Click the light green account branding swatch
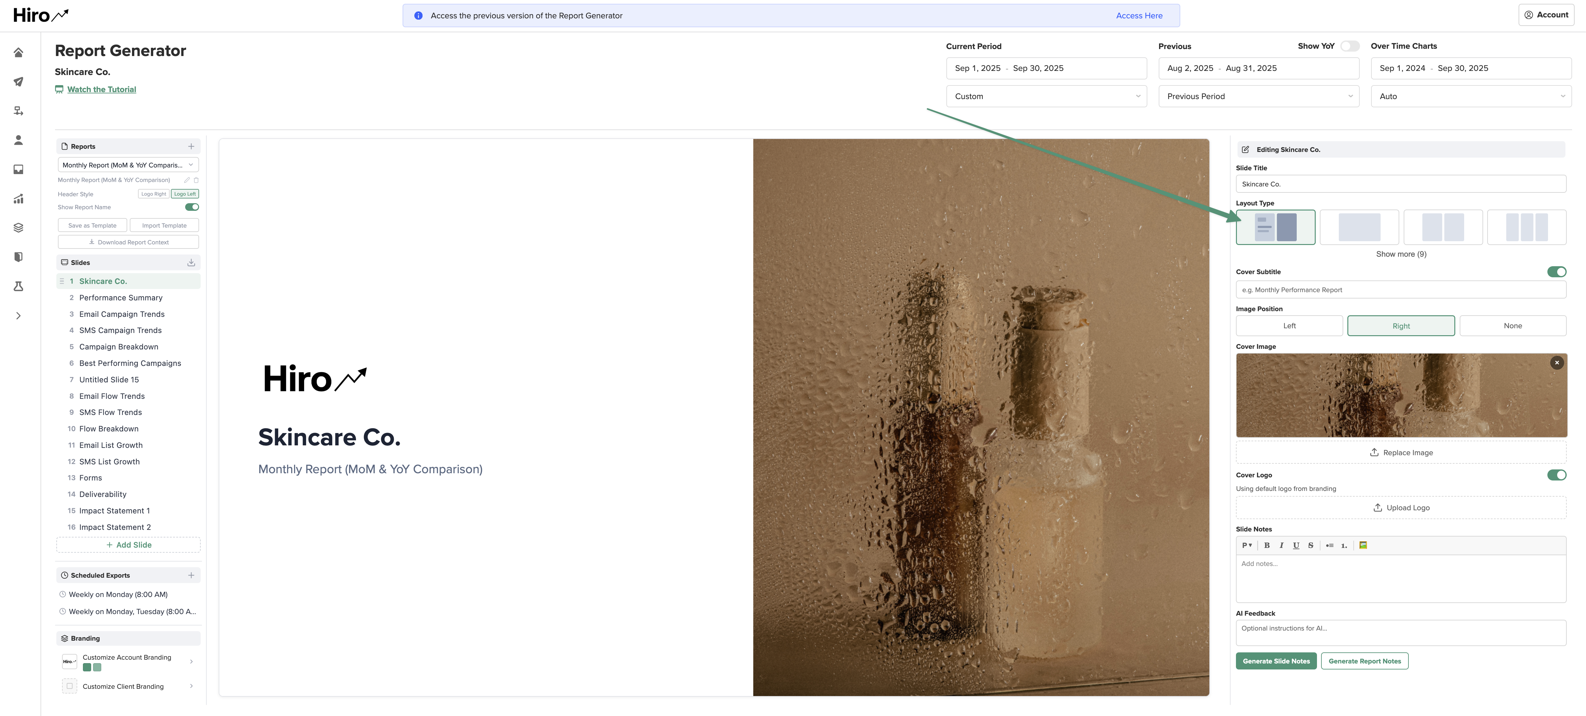 [97, 668]
